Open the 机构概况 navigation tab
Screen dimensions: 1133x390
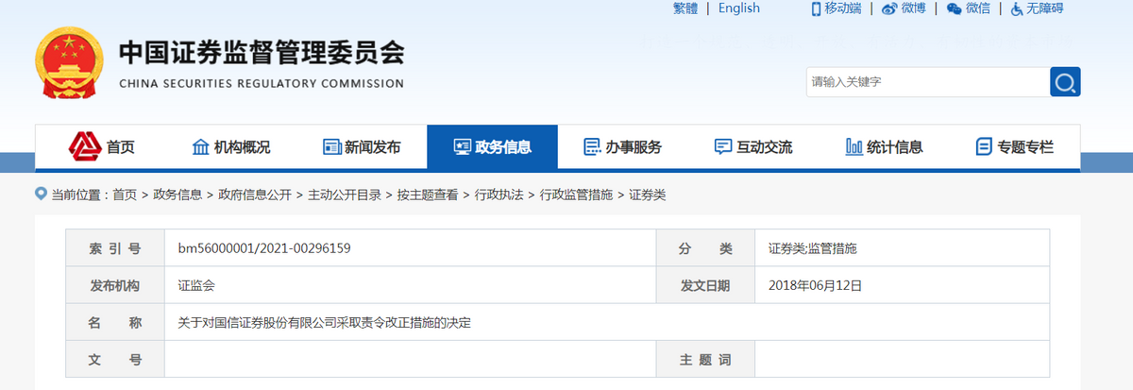[x=231, y=147]
